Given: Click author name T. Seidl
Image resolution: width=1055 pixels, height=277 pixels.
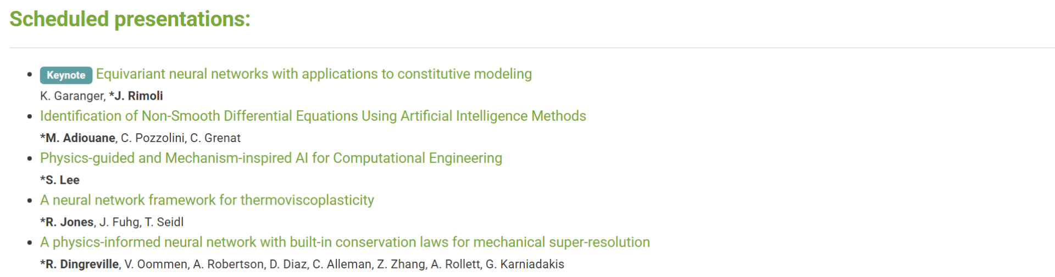Looking at the screenshot, I should 164,222.
